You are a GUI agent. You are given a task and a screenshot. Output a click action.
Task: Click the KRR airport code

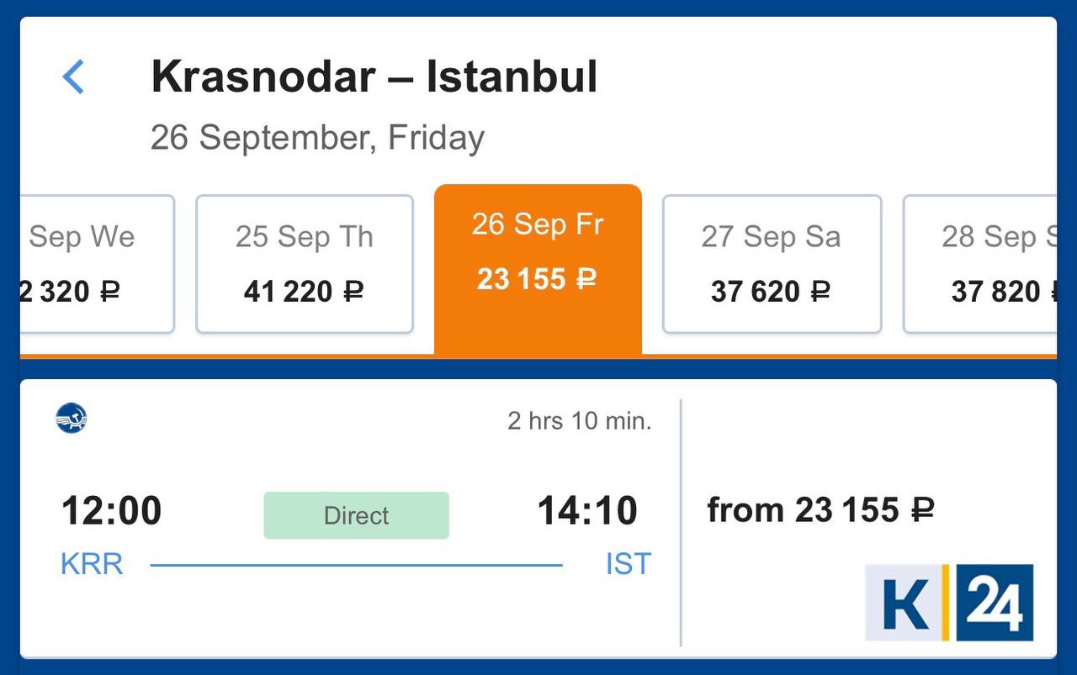point(92,564)
